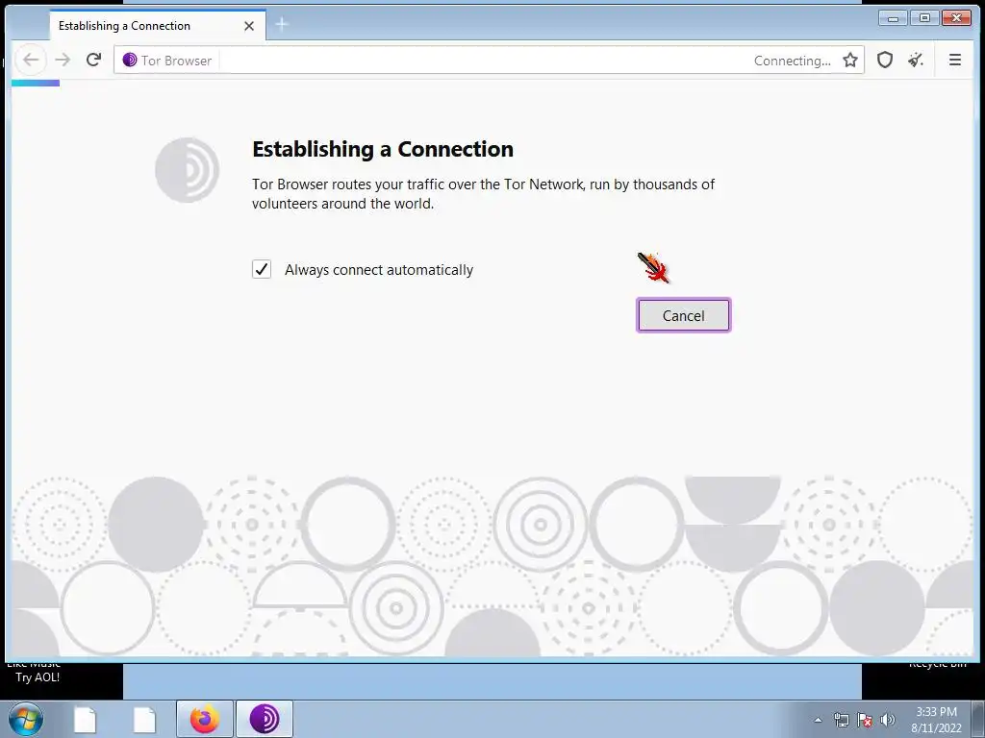
Task: Switch to Firefox in the taskbar
Action: 204,719
